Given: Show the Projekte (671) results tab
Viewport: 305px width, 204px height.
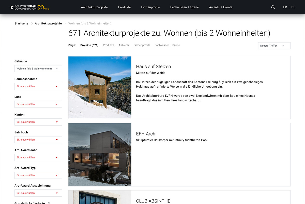Looking at the screenshot, I should (89, 45).
